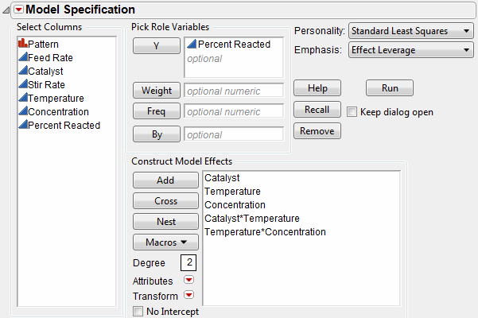Click the Percent Reacted icon in Y role
The width and height of the screenshot is (478, 318).
click(x=191, y=45)
